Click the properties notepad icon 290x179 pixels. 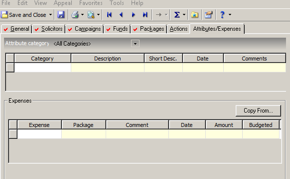coord(208,15)
